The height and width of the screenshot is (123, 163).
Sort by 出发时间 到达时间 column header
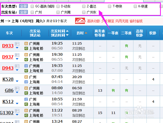[60, 33]
